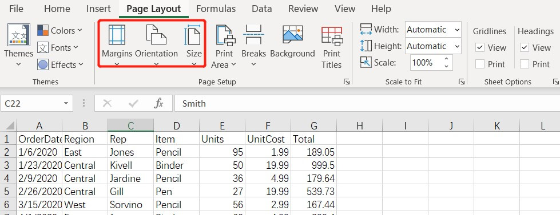Open theme Effects options

pyautogui.click(x=61, y=65)
